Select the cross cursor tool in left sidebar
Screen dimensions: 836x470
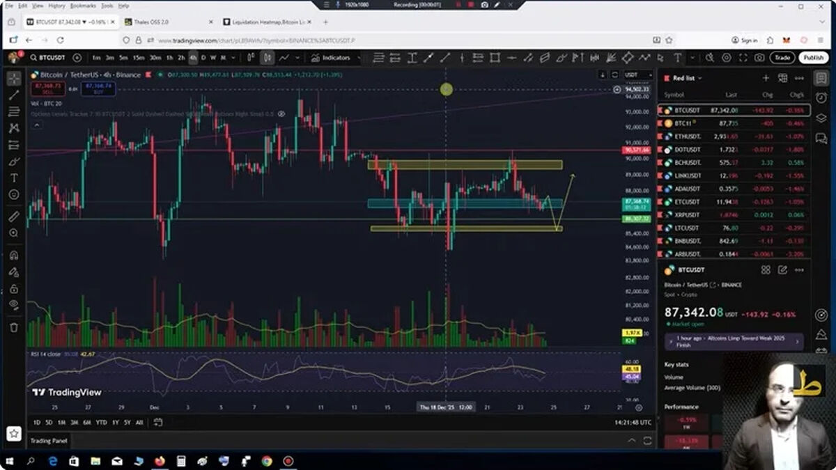point(14,79)
